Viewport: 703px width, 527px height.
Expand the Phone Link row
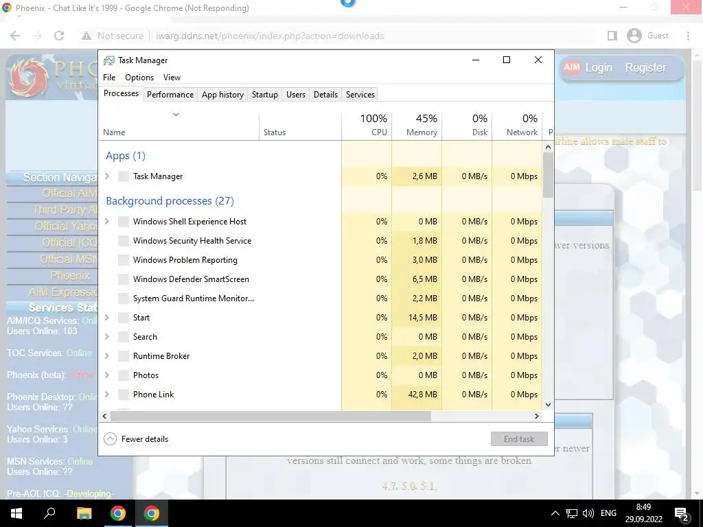[107, 395]
